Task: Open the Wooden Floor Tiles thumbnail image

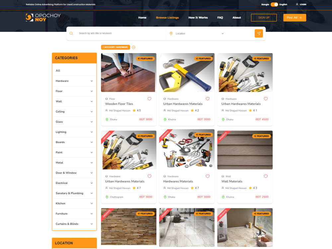Action: click(x=128, y=72)
